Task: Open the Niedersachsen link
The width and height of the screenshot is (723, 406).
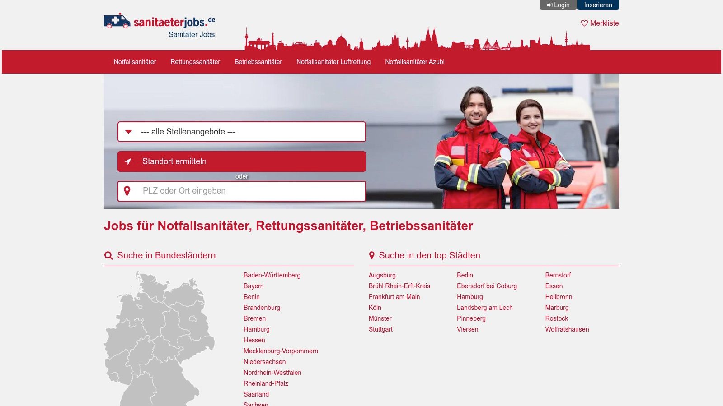Action: pos(264,362)
